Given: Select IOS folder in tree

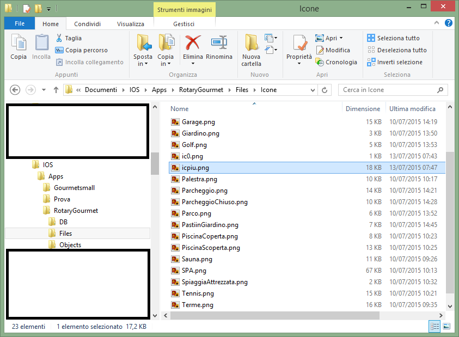Looking at the screenshot, I should click(x=48, y=165).
